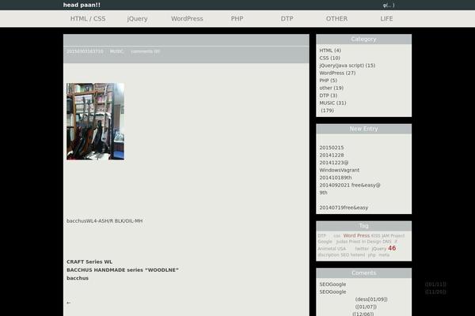Select the Word Press tag
The width and height of the screenshot is (475, 316).
(356, 235)
